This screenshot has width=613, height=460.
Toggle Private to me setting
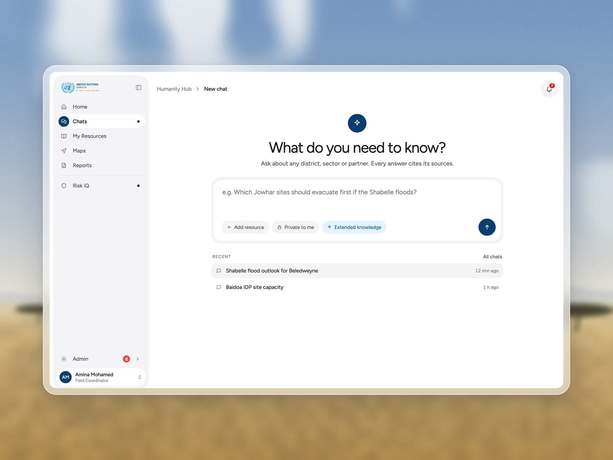click(x=295, y=227)
